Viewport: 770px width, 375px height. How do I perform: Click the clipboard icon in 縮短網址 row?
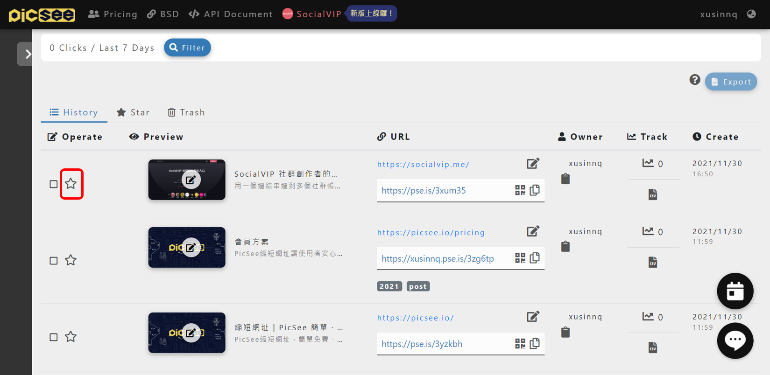565,332
